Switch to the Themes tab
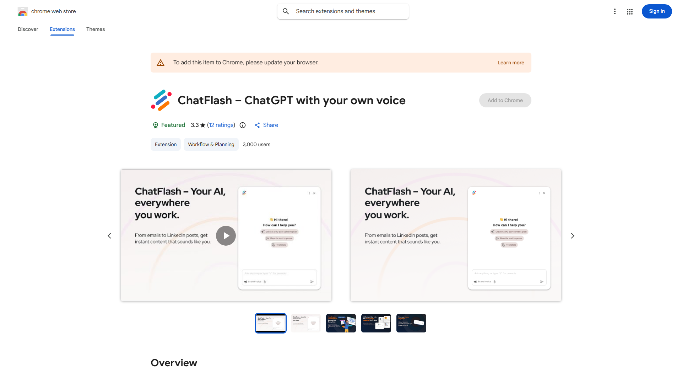The height and width of the screenshot is (384, 682). [95, 29]
